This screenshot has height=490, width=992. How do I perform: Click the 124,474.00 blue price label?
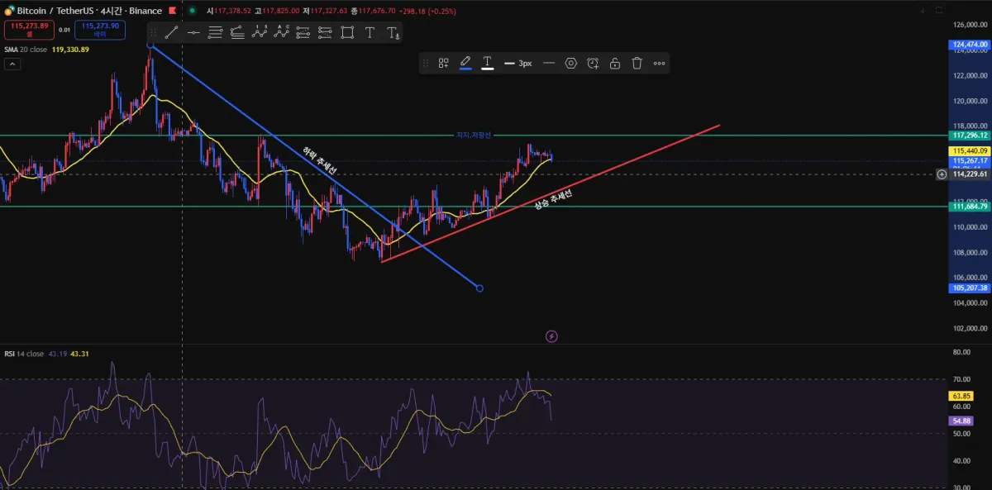pos(971,45)
